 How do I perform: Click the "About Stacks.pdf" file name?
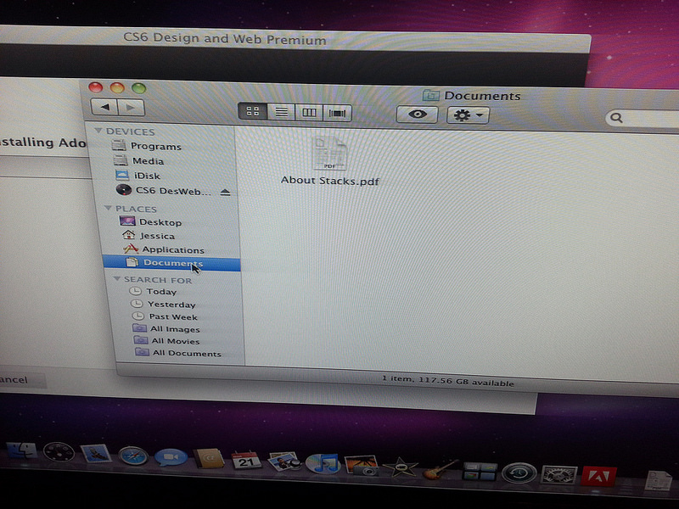[x=330, y=181]
